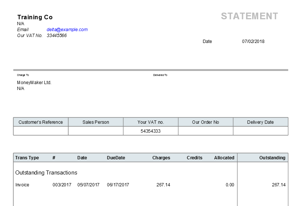Select the invoice due date 06/17/2017
This screenshot has height=206, width=299.
tap(118, 185)
